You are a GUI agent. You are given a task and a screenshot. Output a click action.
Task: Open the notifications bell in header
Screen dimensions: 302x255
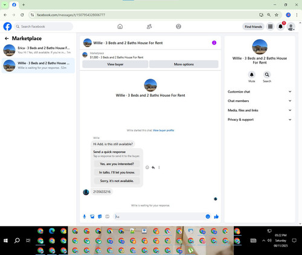click(x=280, y=27)
